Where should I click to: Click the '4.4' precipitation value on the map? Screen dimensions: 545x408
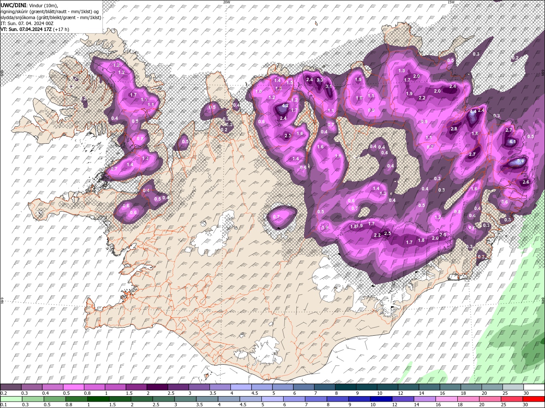click(473, 111)
